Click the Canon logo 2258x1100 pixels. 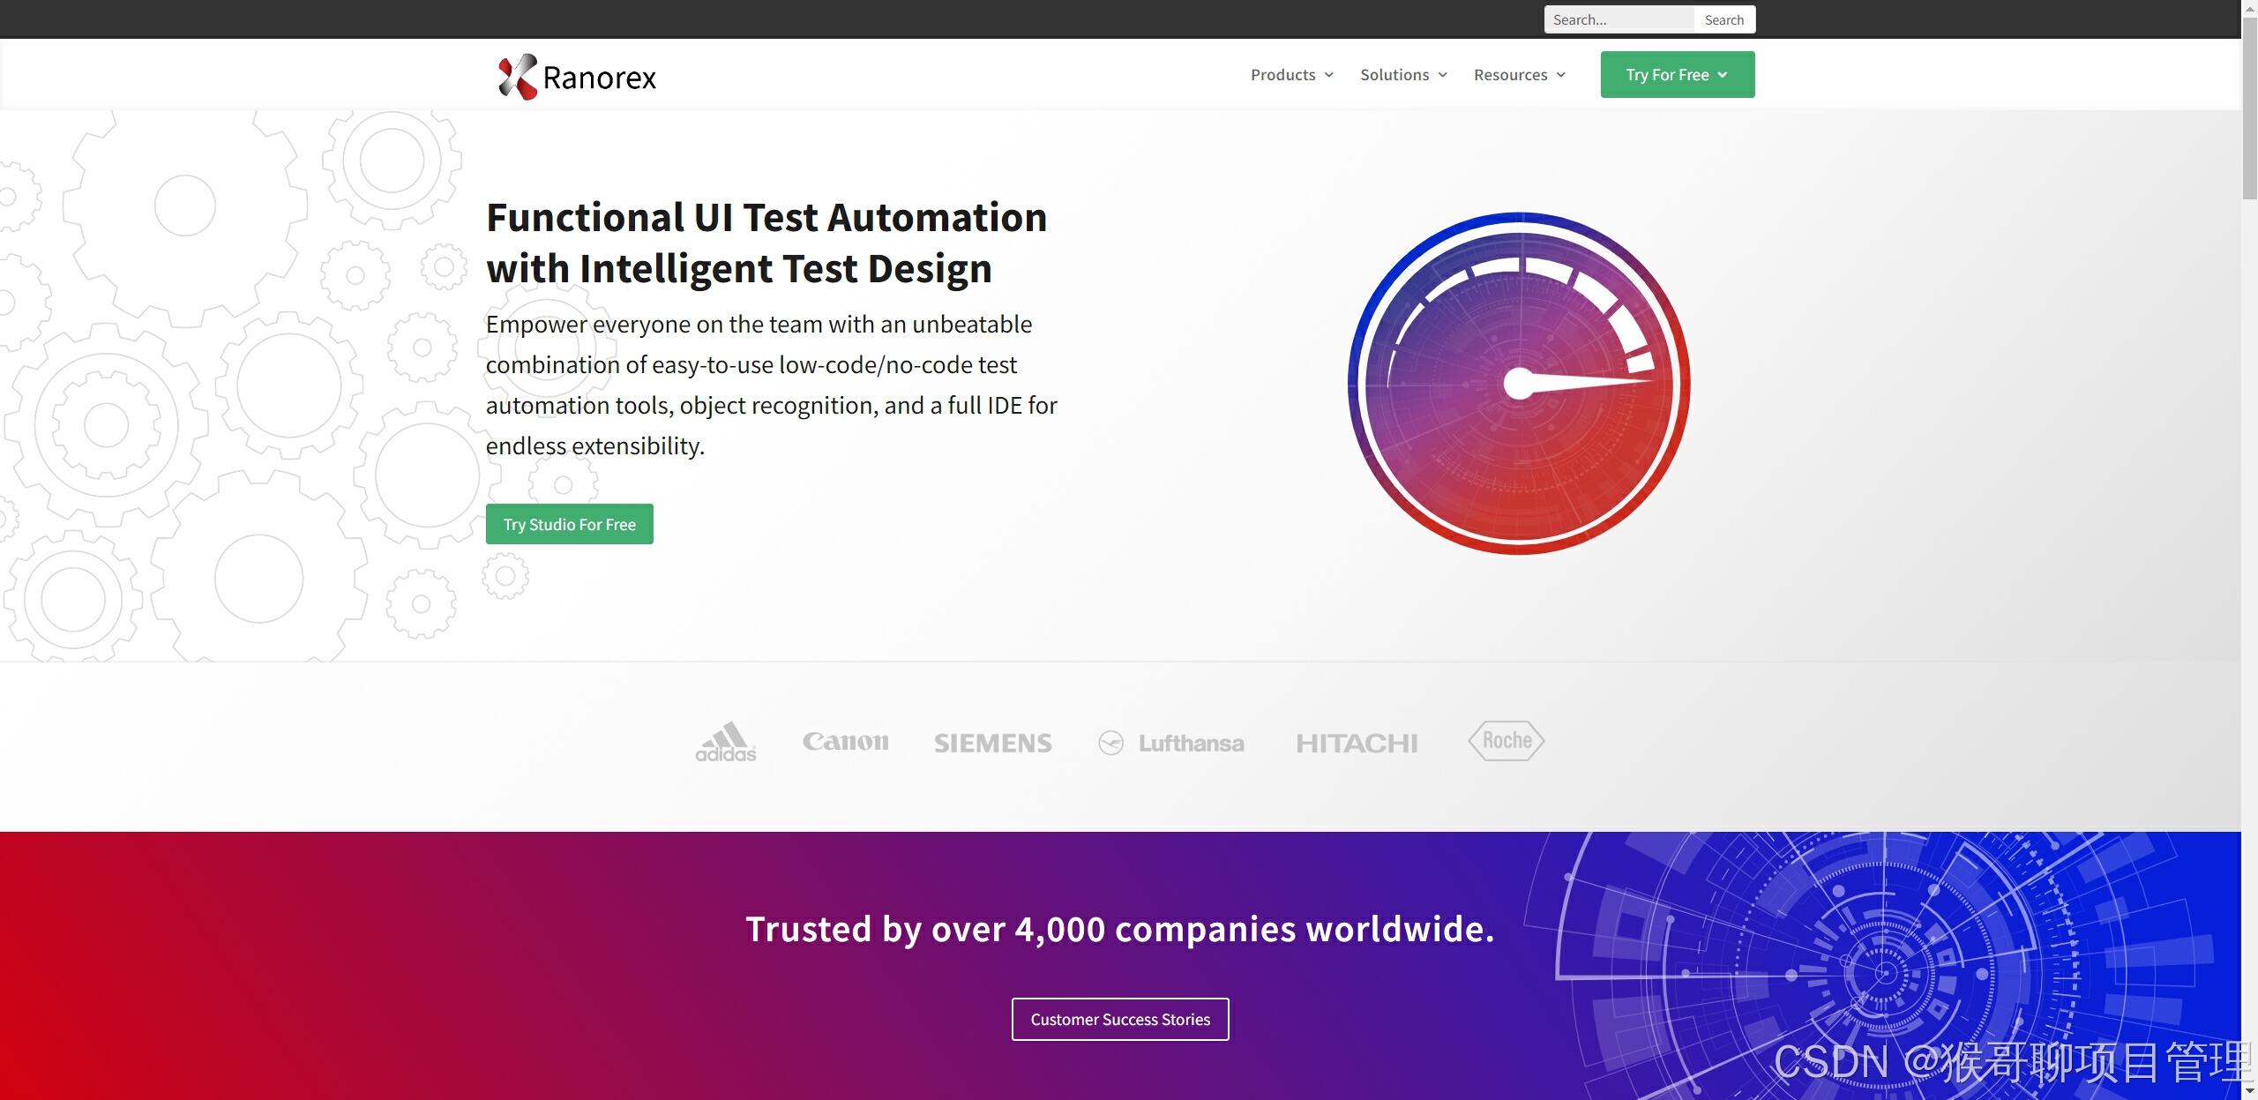(845, 742)
